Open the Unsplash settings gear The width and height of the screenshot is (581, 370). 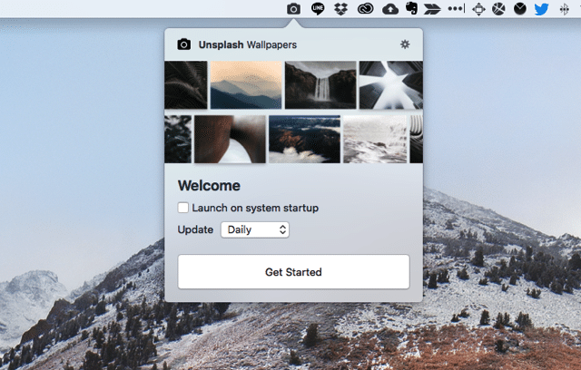pyautogui.click(x=405, y=44)
